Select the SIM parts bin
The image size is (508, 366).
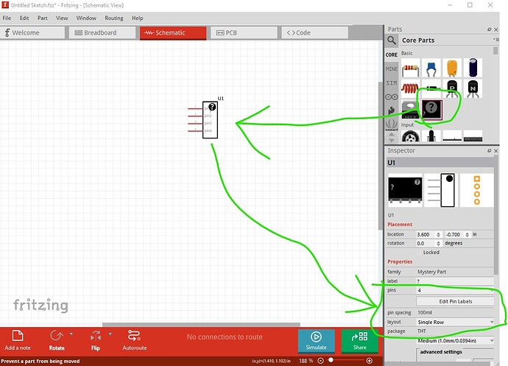pos(392,83)
